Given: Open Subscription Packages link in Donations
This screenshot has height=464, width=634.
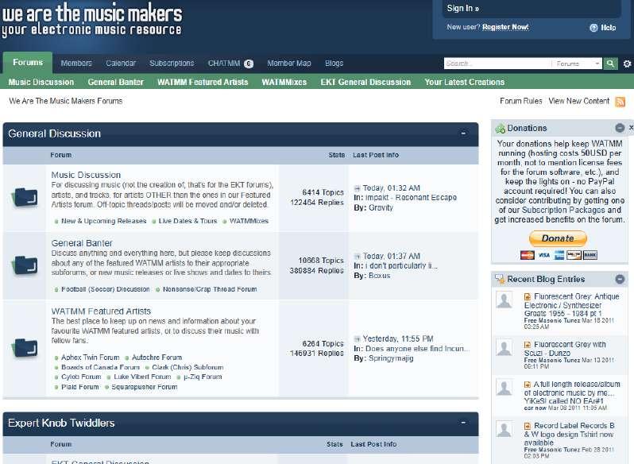Looking at the screenshot, I should tap(563, 211).
